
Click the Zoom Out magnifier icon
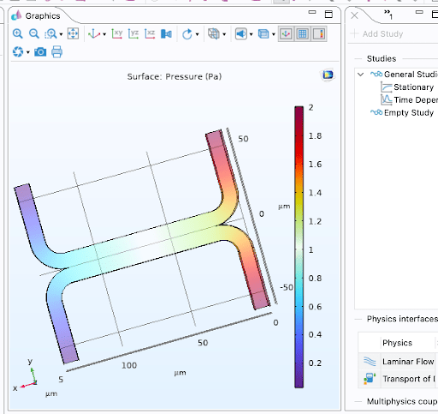[x=34, y=34]
